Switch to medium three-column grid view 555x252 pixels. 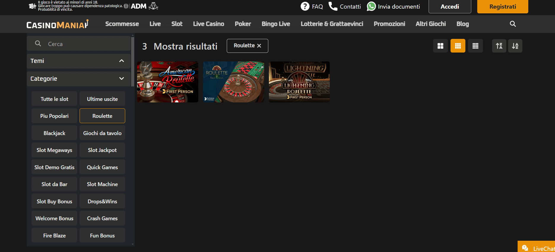(x=458, y=46)
